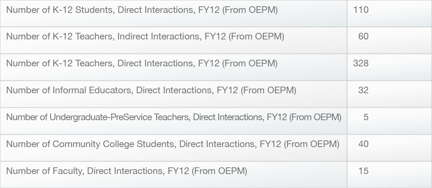Click the Number of Faculty row label

click(x=127, y=171)
